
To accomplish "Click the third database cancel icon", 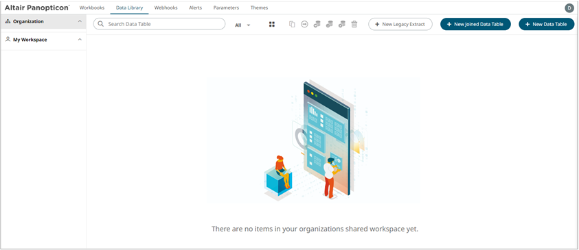I will [342, 24].
